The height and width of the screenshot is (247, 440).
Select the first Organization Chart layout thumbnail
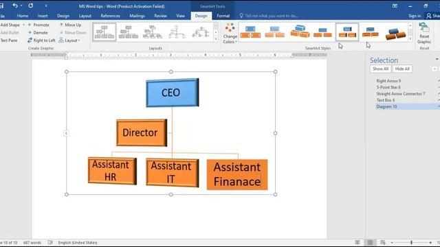tap(104, 32)
